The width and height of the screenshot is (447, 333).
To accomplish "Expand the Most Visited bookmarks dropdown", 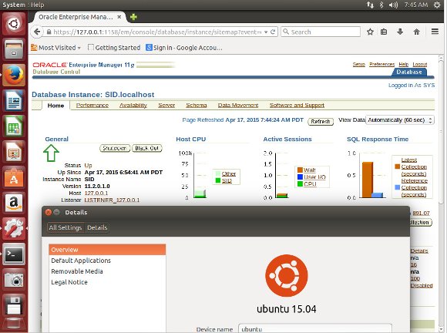I will [x=55, y=48].
